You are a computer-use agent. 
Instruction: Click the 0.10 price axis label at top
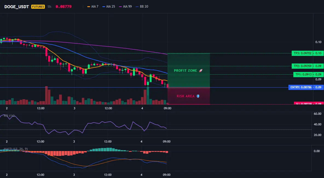coord(319,42)
